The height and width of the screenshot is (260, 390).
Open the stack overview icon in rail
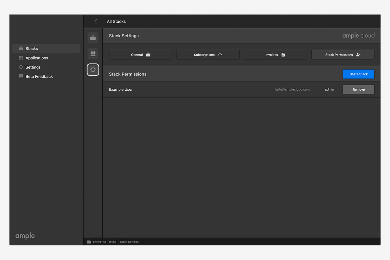[x=93, y=38]
